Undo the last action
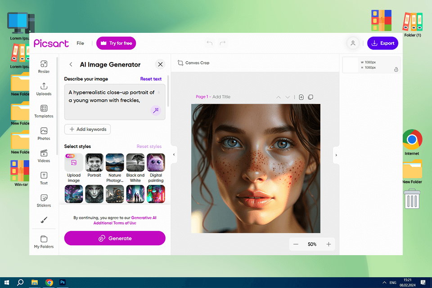The image size is (432, 288). (x=209, y=43)
